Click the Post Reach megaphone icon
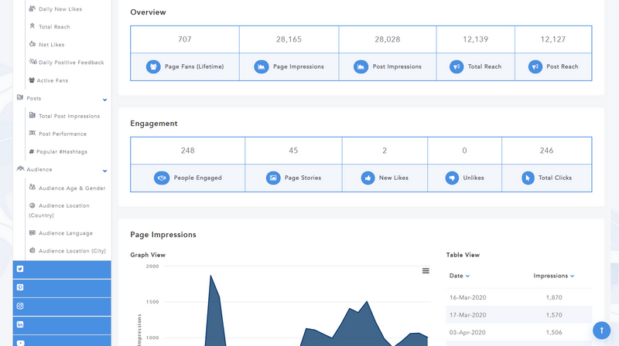619x346 pixels. (x=535, y=66)
